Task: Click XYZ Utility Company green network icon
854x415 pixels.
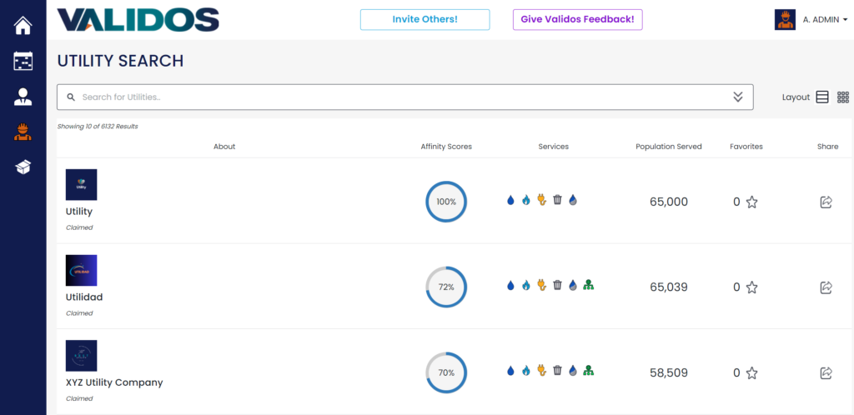Action: coord(588,370)
